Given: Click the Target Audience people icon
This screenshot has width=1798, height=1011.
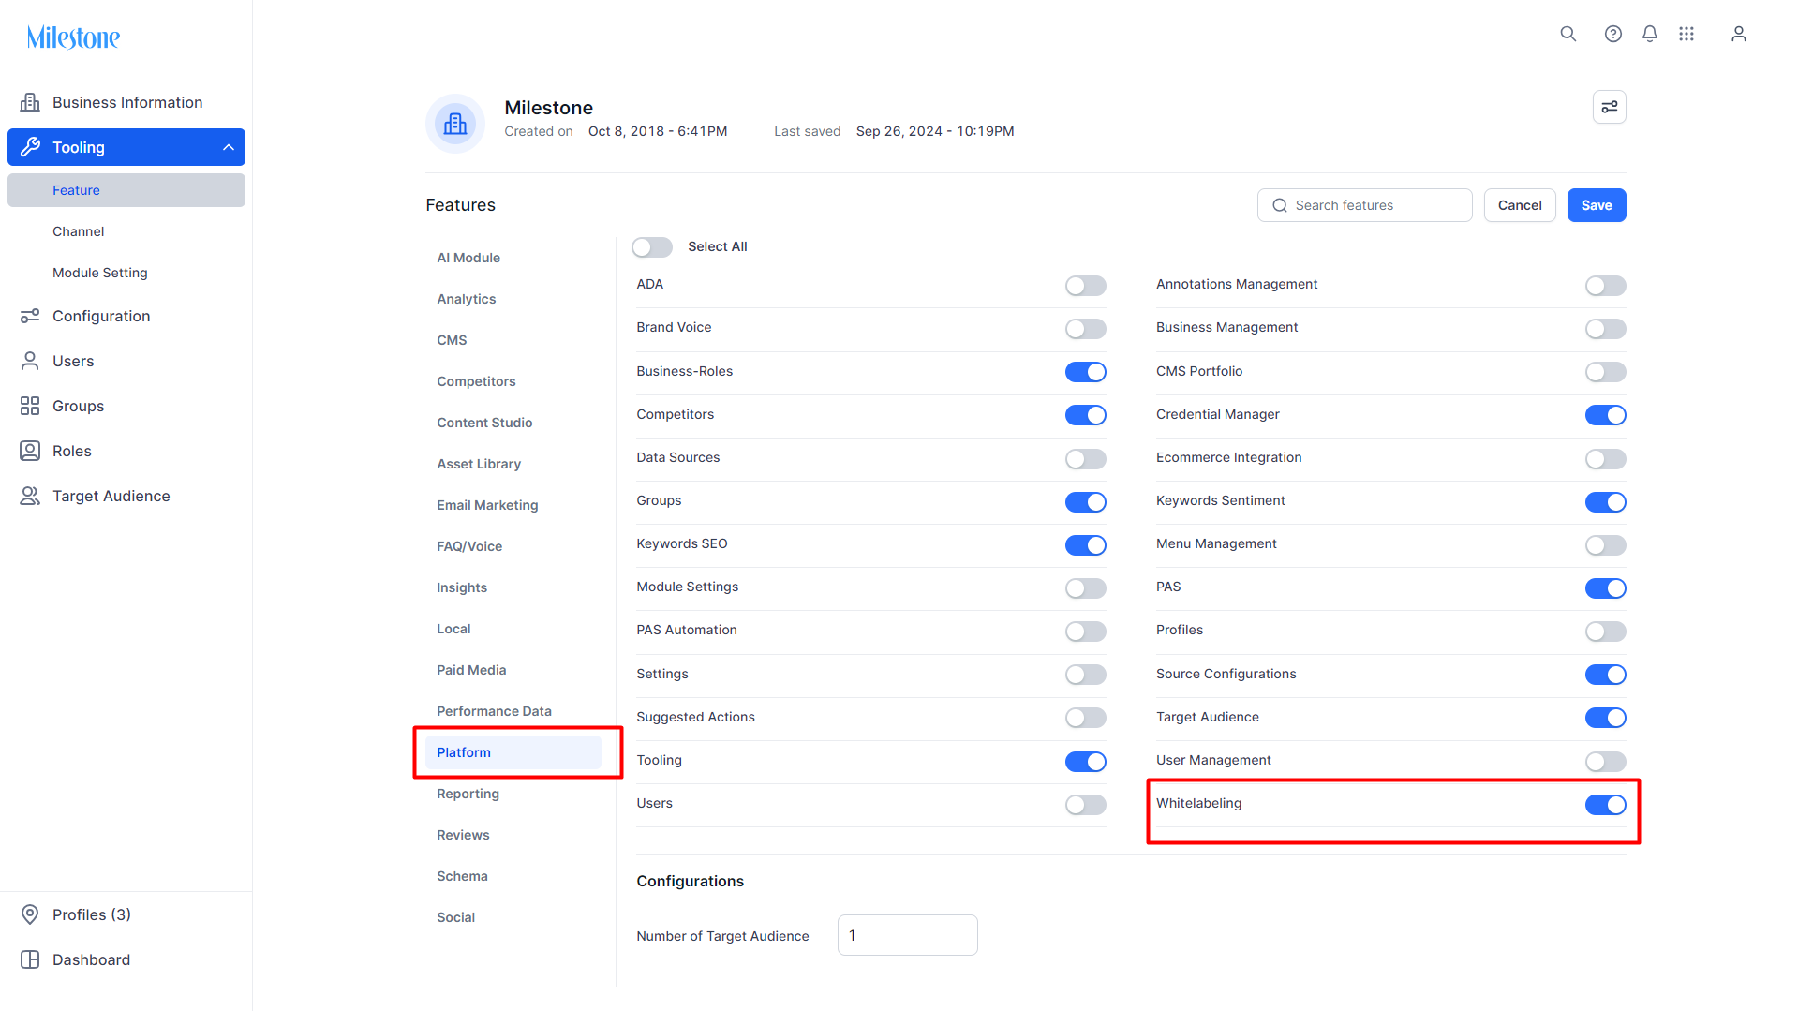Looking at the screenshot, I should tap(30, 496).
